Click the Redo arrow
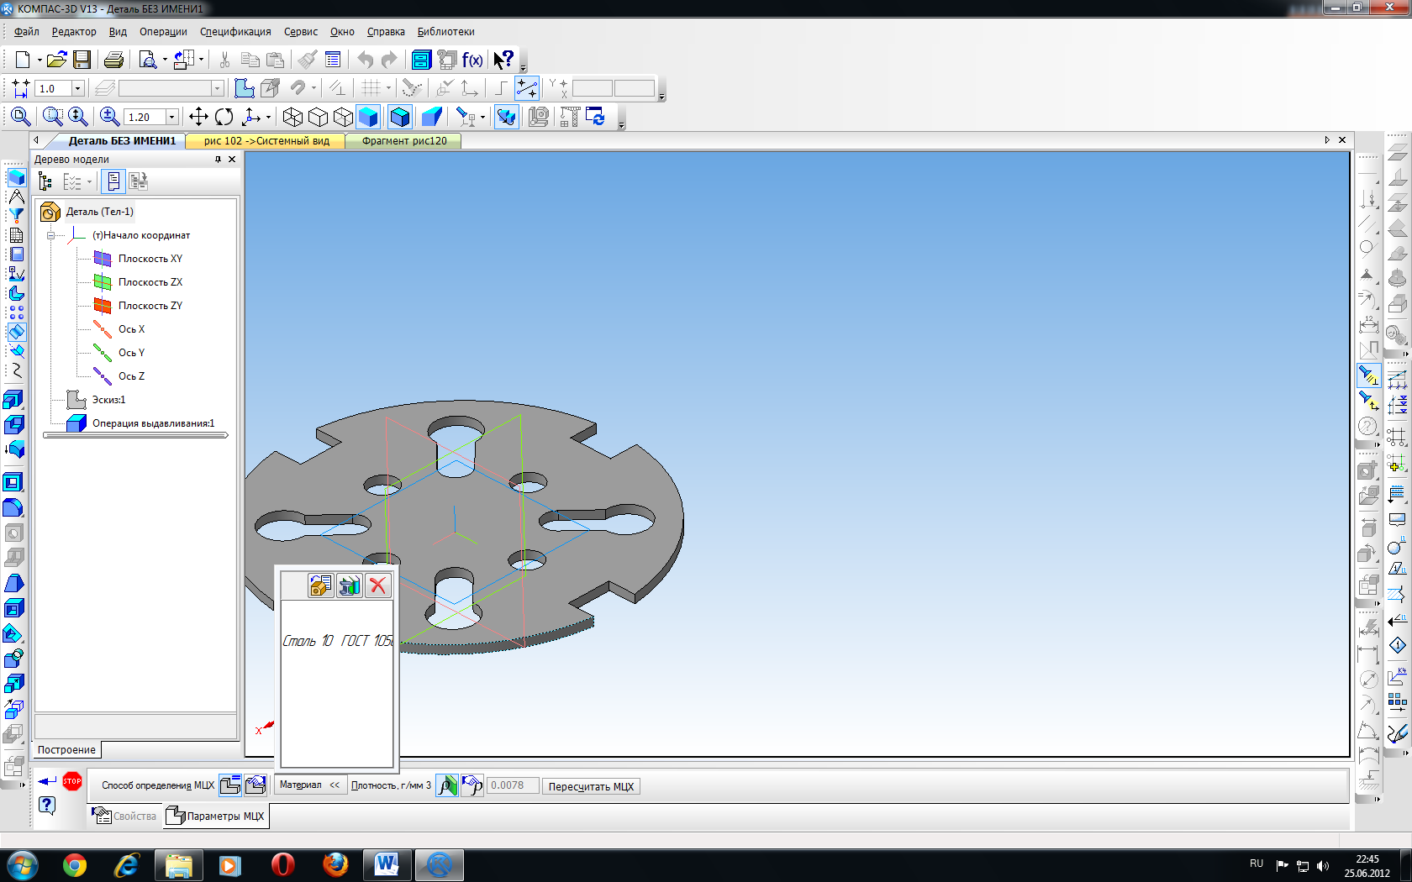This screenshot has height=882, width=1412. coord(389,60)
